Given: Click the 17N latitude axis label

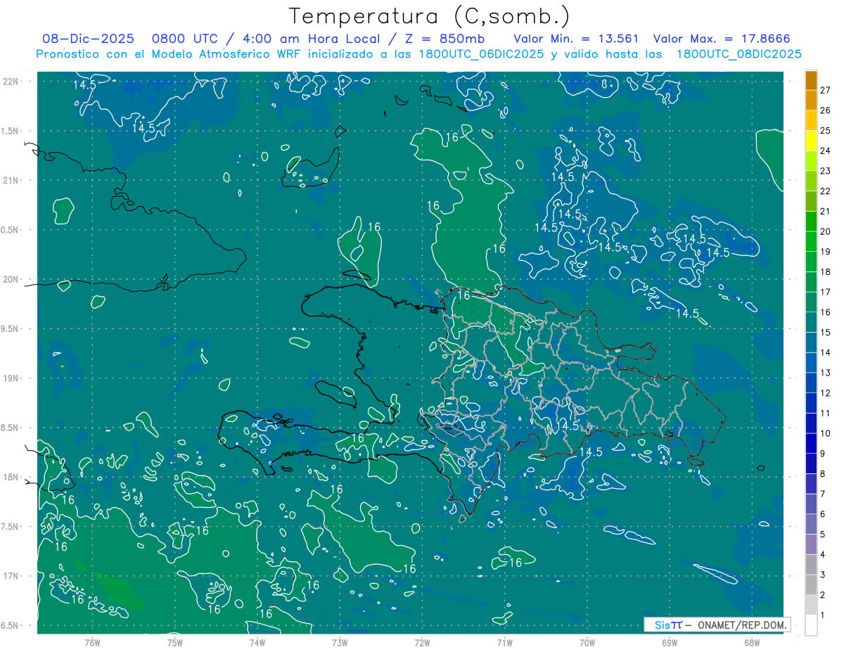Looking at the screenshot, I should tap(11, 576).
